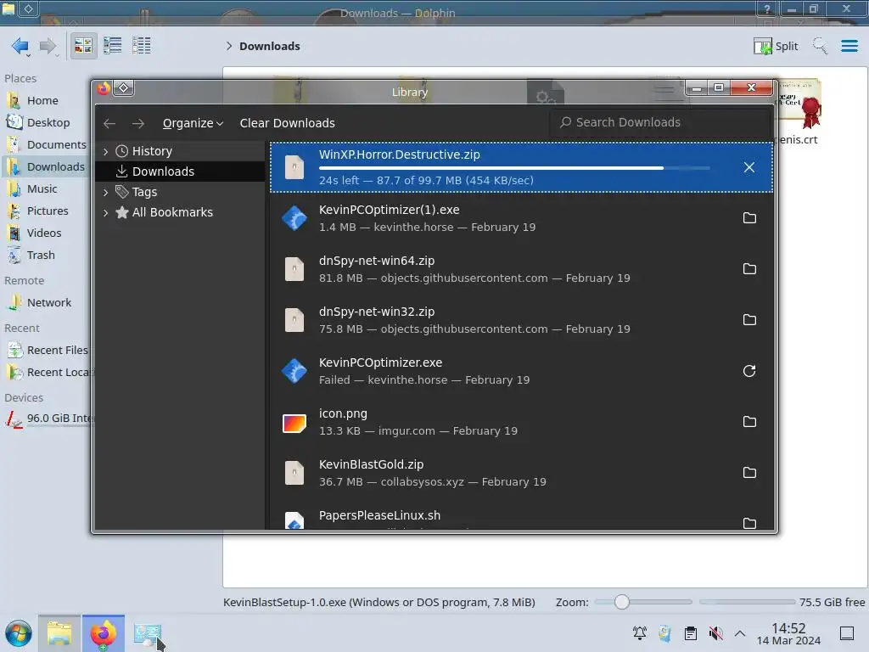
Task: Click Clear Downloads button
Action: (287, 123)
